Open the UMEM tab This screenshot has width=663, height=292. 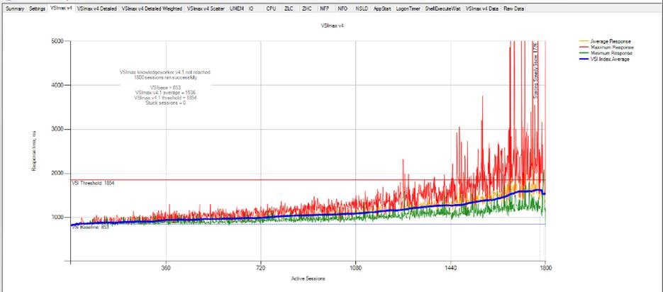[x=237, y=9]
